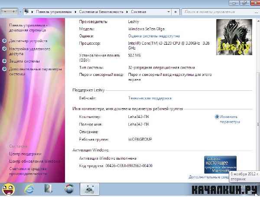
Task: Select the Система breadcrumb
Action: coord(139,12)
